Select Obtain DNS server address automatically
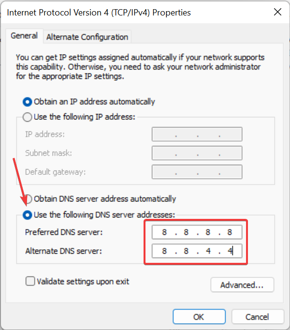This screenshot has height=330, width=290. pyautogui.click(x=28, y=199)
